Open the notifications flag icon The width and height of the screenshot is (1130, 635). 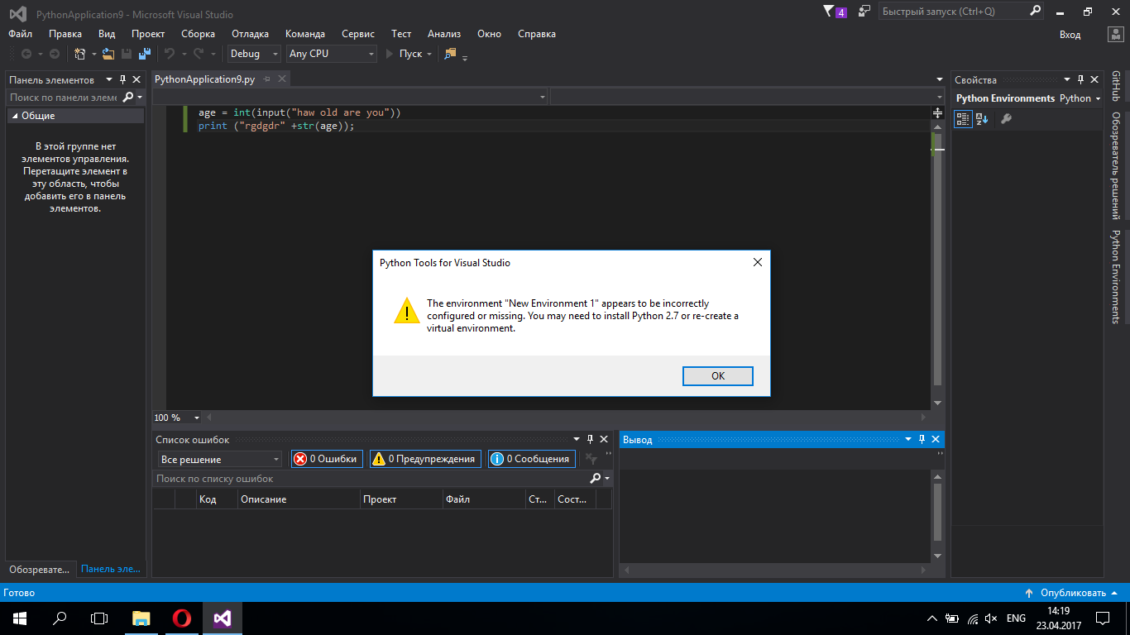pyautogui.click(x=829, y=12)
